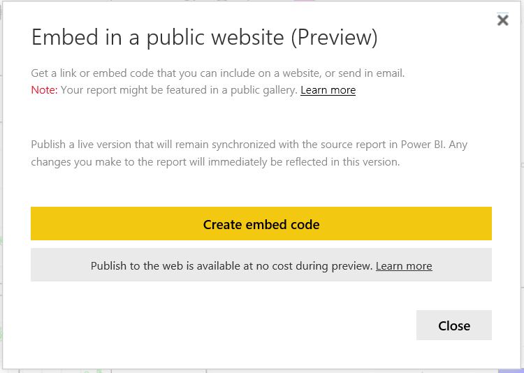This screenshot has width=524, height=373.
Task: Follow the Learn more link beside no cost during preview
Action: click(404, 265)
